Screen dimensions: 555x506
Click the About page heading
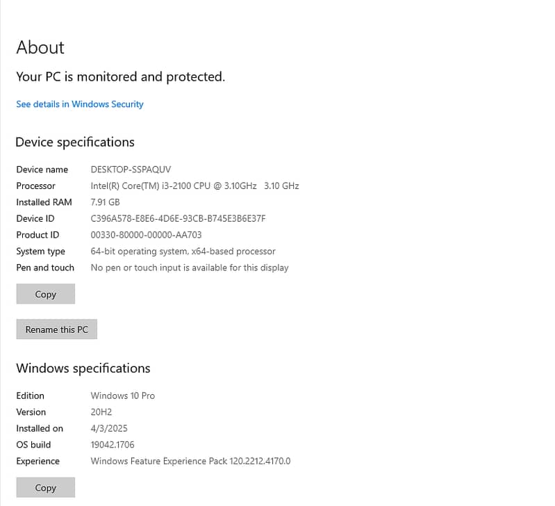tap(40, 47)
